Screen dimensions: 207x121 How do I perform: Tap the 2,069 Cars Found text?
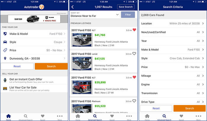pos(153,15)
